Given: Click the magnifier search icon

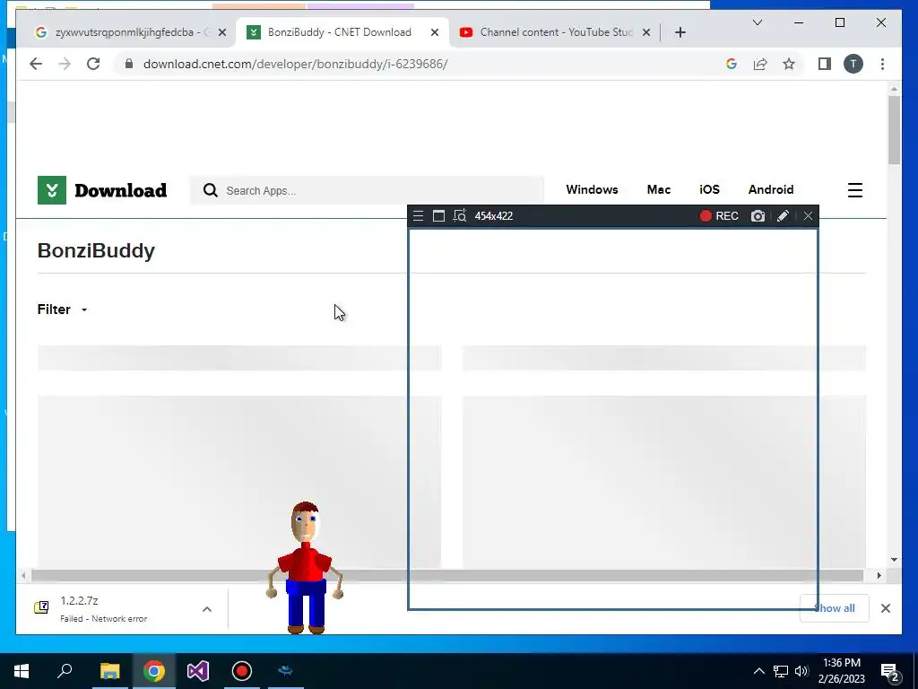Looking at the screenshot, I should [x=210, y=190].
